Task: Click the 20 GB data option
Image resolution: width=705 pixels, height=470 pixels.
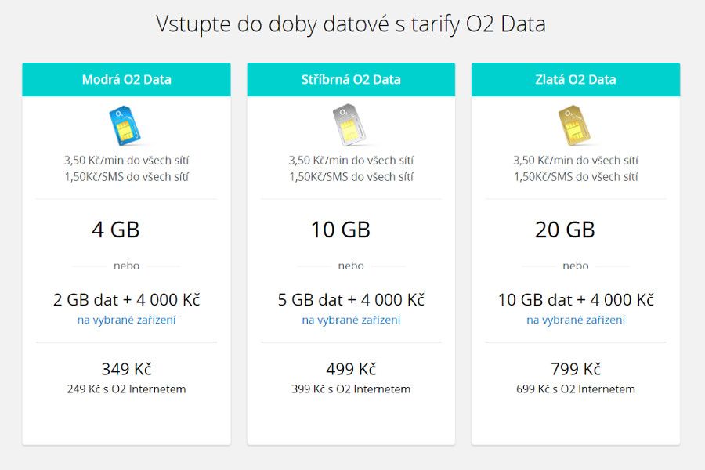Action: 565,230
